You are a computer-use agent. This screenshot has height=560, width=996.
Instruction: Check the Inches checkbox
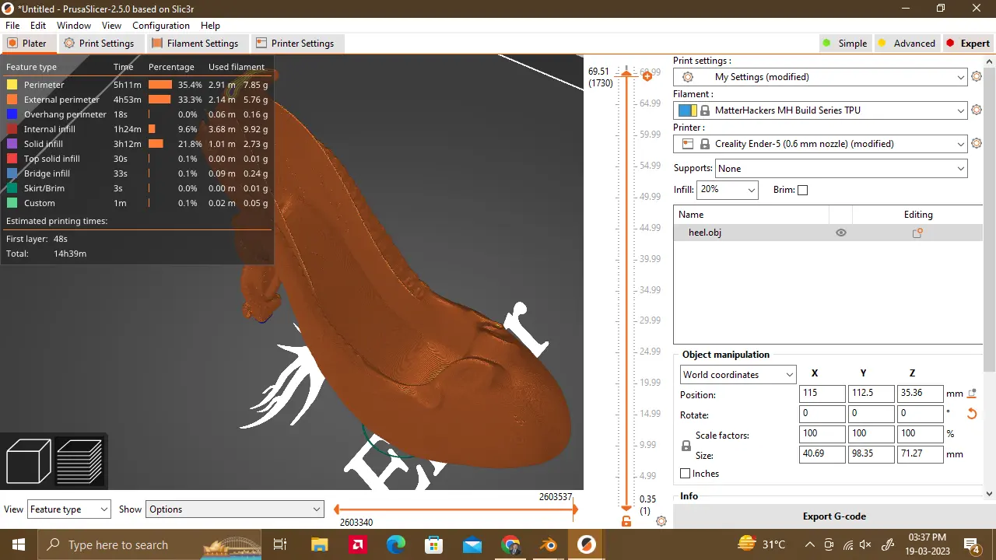click(x=686, y=473)
